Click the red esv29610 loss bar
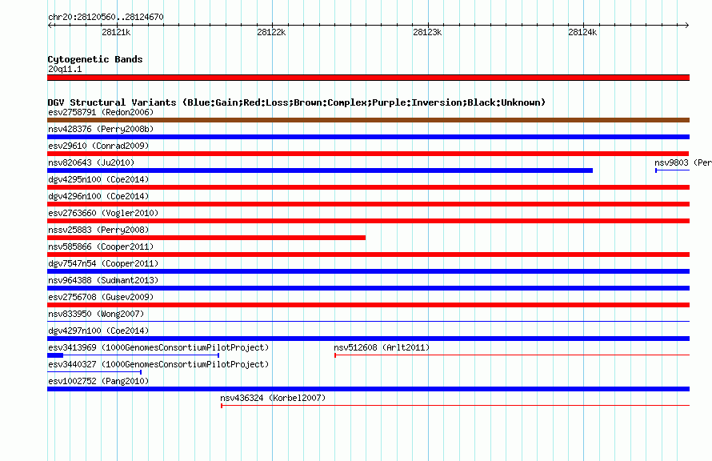 click(368, 154)
